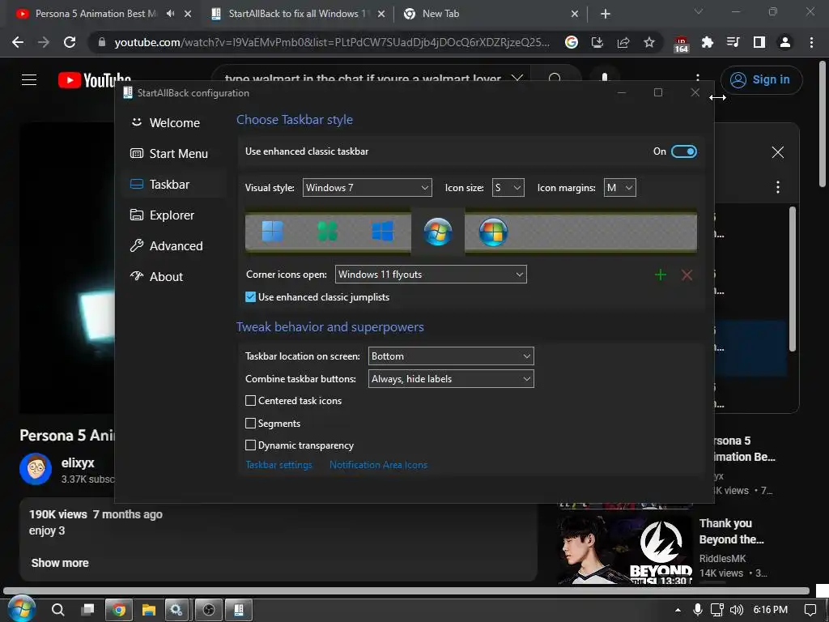The width and height of the screenshot is (829, 622).
Task: Close the YouTube playlist panel X
Action: click(777, 152)
